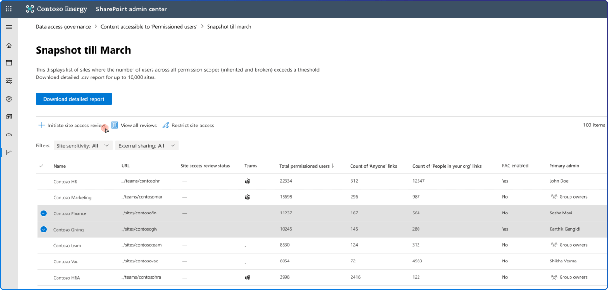Initiate site access review
Image resolution: width=608 pixels, height=290 pixels.
pyautogui.click(x=72, y=125)
